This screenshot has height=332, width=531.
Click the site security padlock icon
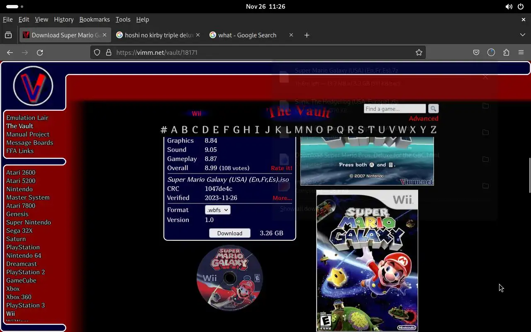point(109,52)
